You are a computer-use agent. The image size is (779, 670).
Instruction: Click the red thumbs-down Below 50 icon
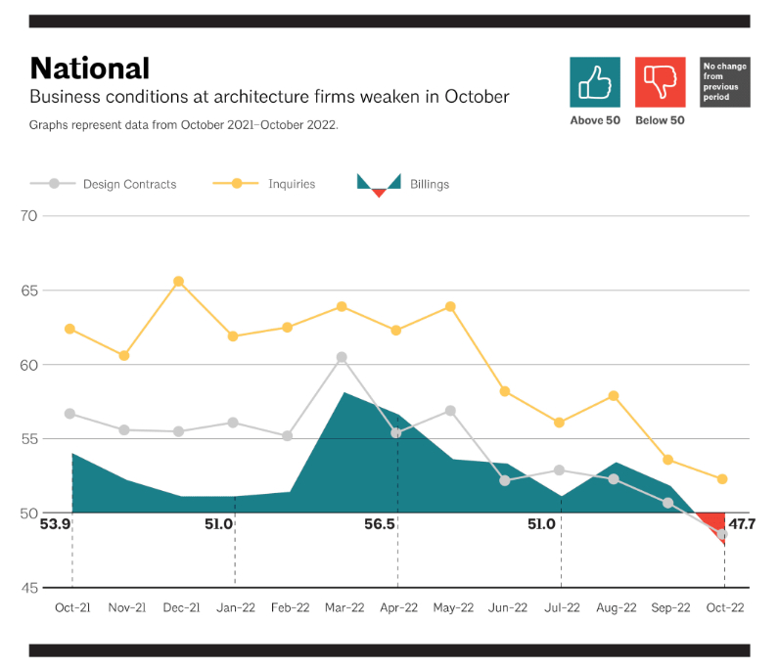[661, 82]
